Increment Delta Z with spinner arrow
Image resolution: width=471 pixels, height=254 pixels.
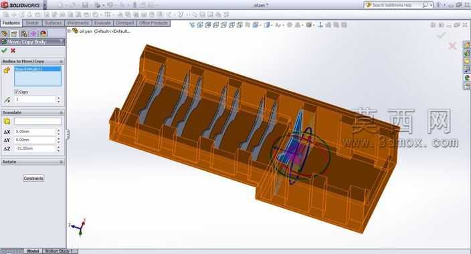[59, 147]
